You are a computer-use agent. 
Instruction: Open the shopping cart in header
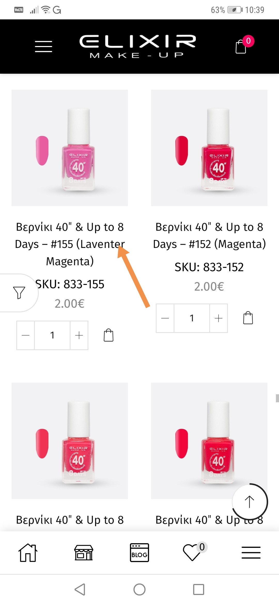point(241,47)
